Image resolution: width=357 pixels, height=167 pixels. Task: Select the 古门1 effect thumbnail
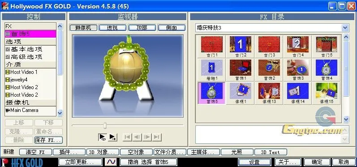(x=212, y=47)
